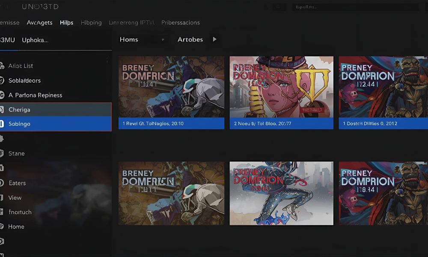Click the icon next to Stane
The height and width of the screenshot is (257, 428).
(x=2, y=153)
